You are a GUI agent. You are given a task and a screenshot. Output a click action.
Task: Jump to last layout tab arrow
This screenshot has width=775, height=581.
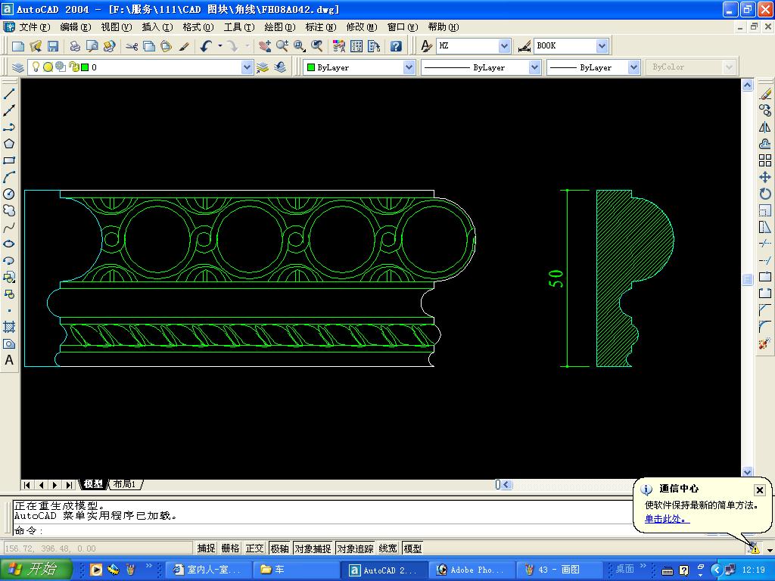[x=69, y=485]
